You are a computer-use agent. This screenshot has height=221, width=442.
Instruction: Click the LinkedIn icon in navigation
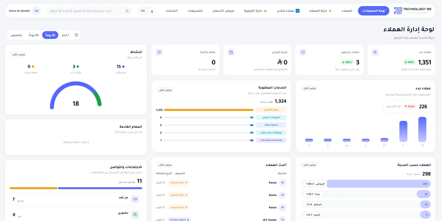[297, 11]
